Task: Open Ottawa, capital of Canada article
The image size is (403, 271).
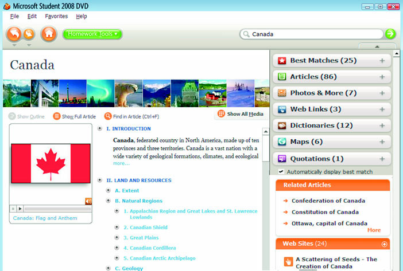Action: (x=330, y=223)
